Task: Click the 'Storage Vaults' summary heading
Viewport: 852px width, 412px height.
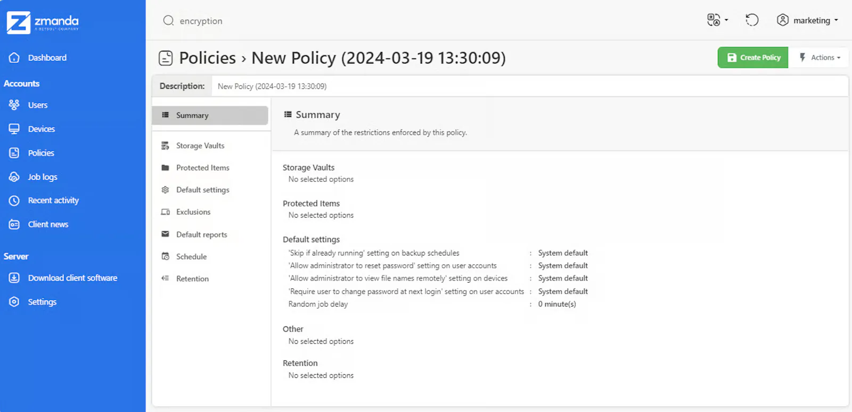Action: coord(308,168)
